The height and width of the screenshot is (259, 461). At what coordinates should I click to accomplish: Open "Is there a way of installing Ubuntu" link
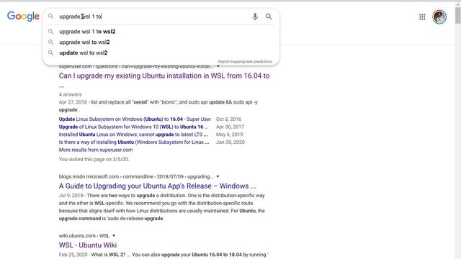[134, 142]
